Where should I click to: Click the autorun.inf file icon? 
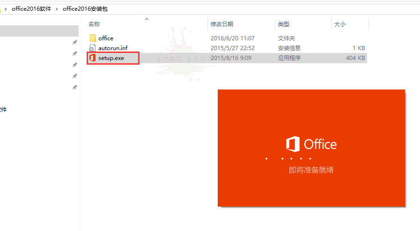pyautogui.click(x=93, y=48)
